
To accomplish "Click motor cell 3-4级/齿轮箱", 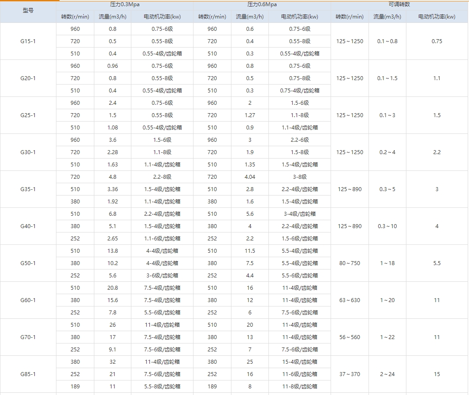I will (300, 214).
